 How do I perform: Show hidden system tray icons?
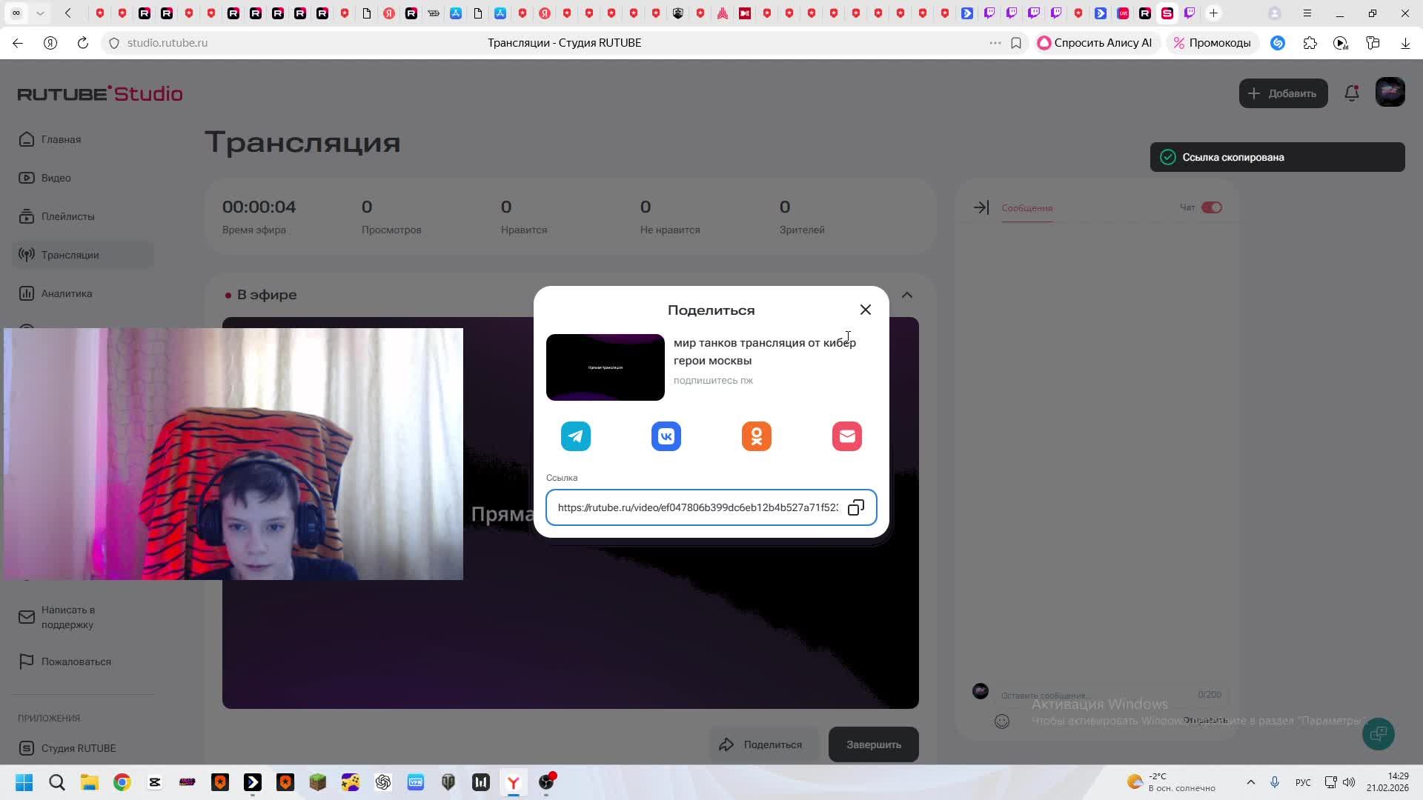click(x=1250, y=782)
